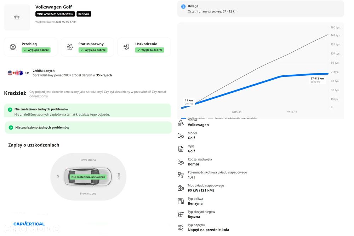Click the Typ napędu drivetrain icon
The width and height of the screenshot is (354, 236).
click(181, 228)
